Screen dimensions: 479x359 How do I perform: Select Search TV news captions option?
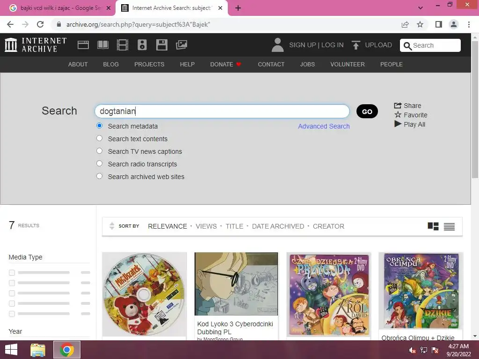pyautogui.click(x=99, y=151)
